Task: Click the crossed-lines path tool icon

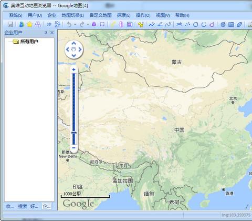Action: pyautogui.click(x=179, y=24)
